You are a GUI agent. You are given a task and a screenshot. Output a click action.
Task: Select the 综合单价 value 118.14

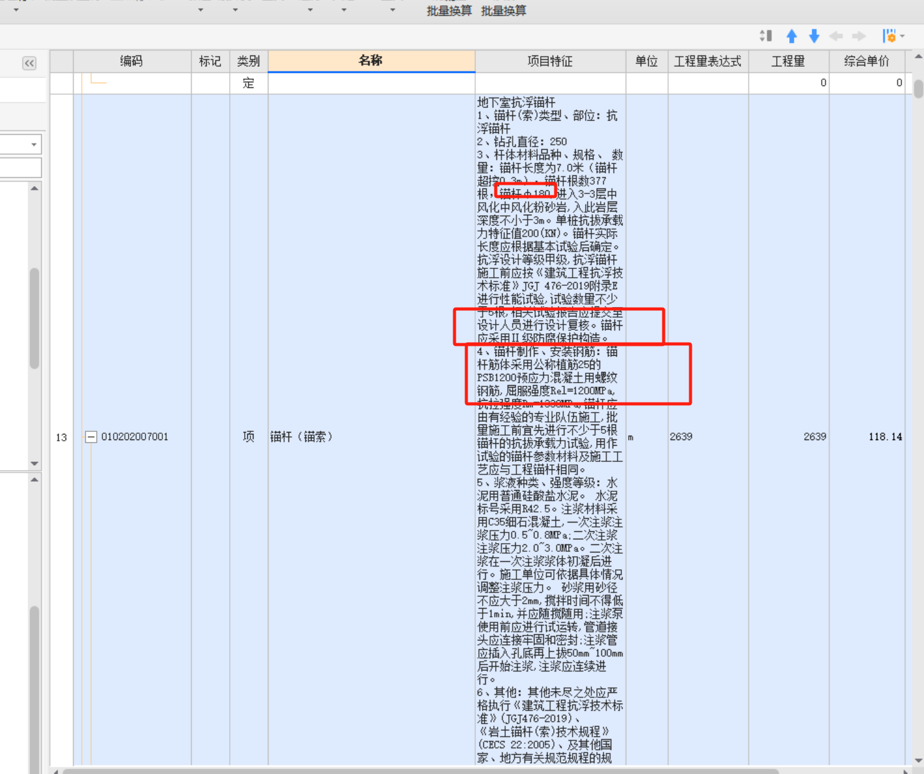(x=885, y=437)
